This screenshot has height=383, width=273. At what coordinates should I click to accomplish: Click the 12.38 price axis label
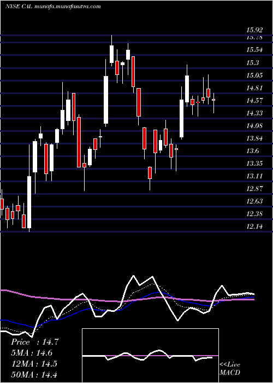pyautogui.click(x=254, y=214)
